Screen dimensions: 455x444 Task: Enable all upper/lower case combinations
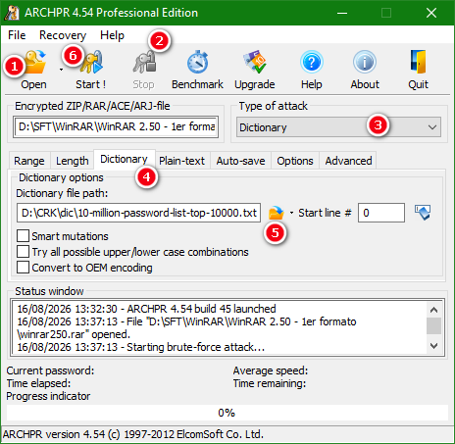(x=23, y=252)
